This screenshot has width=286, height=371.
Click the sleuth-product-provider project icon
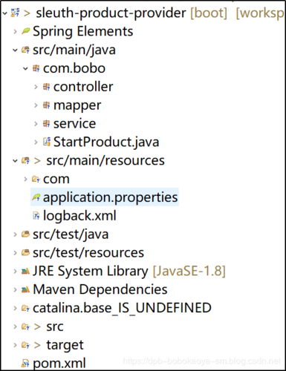pyautogui.click(x=15, y=13)
